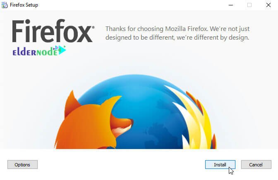
Task: Click the Install button
Action: (x=220, y=165)
